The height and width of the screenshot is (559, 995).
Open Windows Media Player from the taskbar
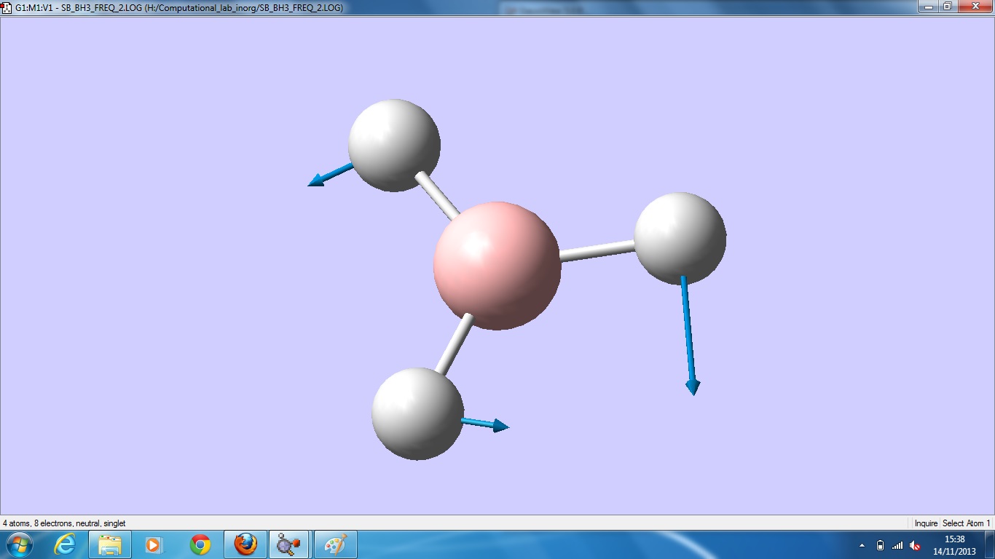[154, 544]
